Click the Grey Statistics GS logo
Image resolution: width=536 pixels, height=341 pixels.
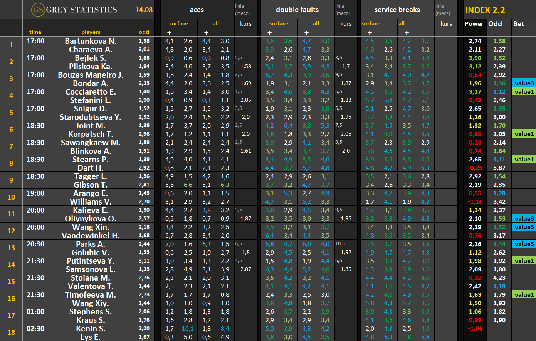[x=37, y=10]
